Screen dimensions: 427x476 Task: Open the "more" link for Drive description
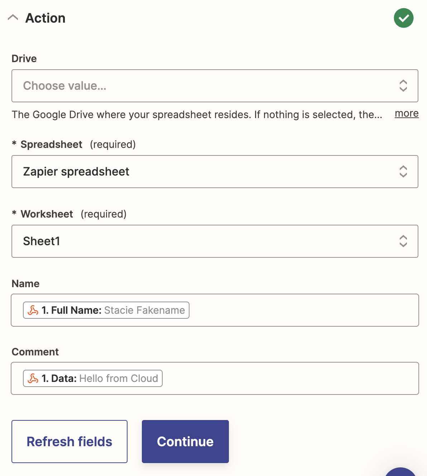pos(407,113)
